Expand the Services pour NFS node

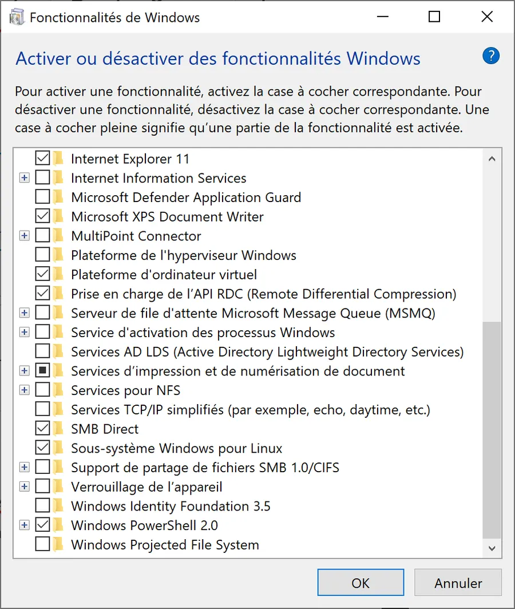[25, 390]
